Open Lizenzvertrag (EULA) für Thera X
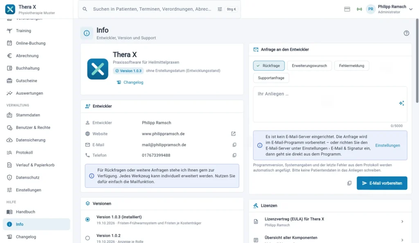Screen dimensions: 419x243 point(330,222)
